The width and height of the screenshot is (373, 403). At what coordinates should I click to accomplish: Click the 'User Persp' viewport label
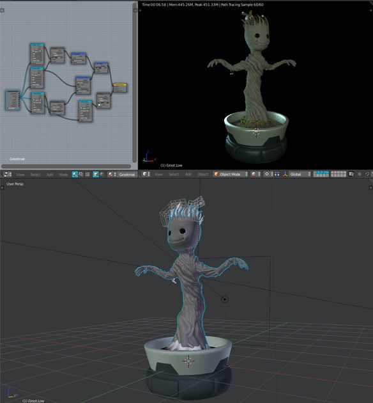coord(15,184)
